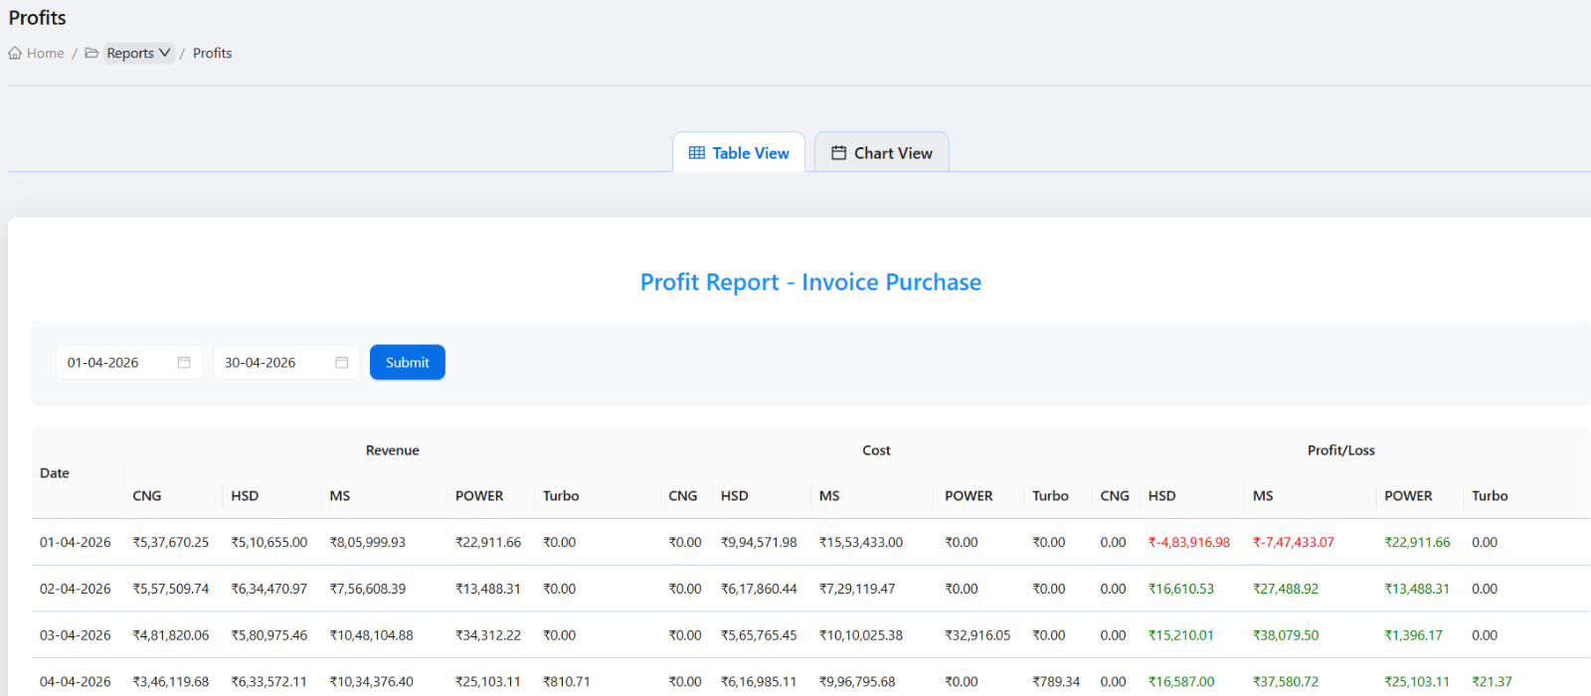Click HSD cost value ₹9,94,571.98
This screenshot has height=696, width=1591.
pos(759,542)
